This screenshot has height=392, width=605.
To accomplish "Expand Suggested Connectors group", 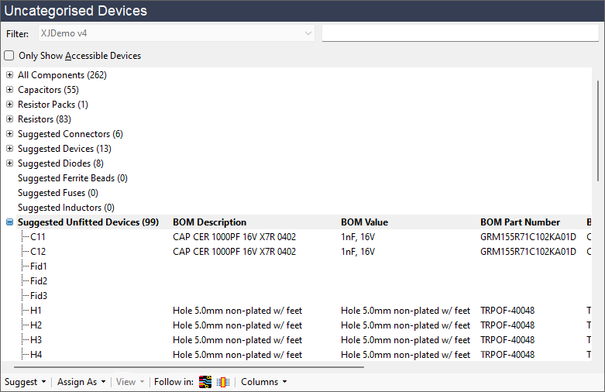I will (9, 134).
